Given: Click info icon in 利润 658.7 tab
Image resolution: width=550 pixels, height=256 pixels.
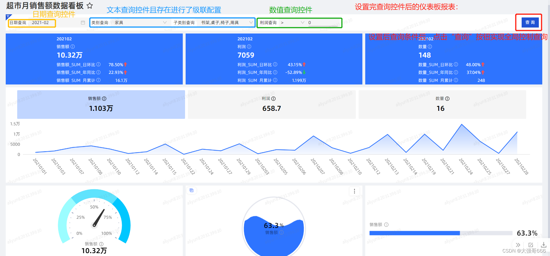Looking at the screenshot, I should point(274,99).
